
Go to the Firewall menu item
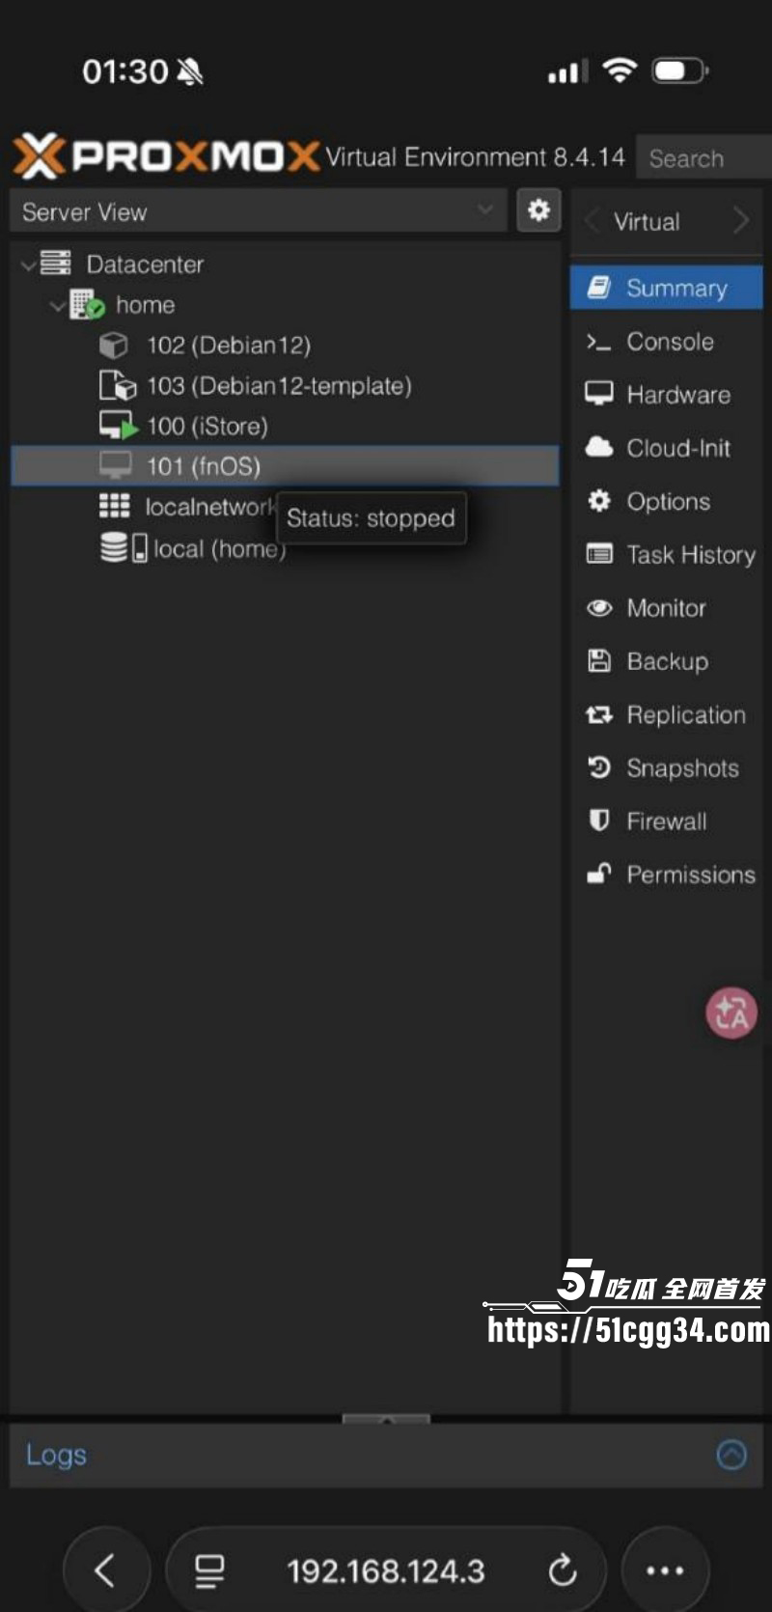coord(666,821)
